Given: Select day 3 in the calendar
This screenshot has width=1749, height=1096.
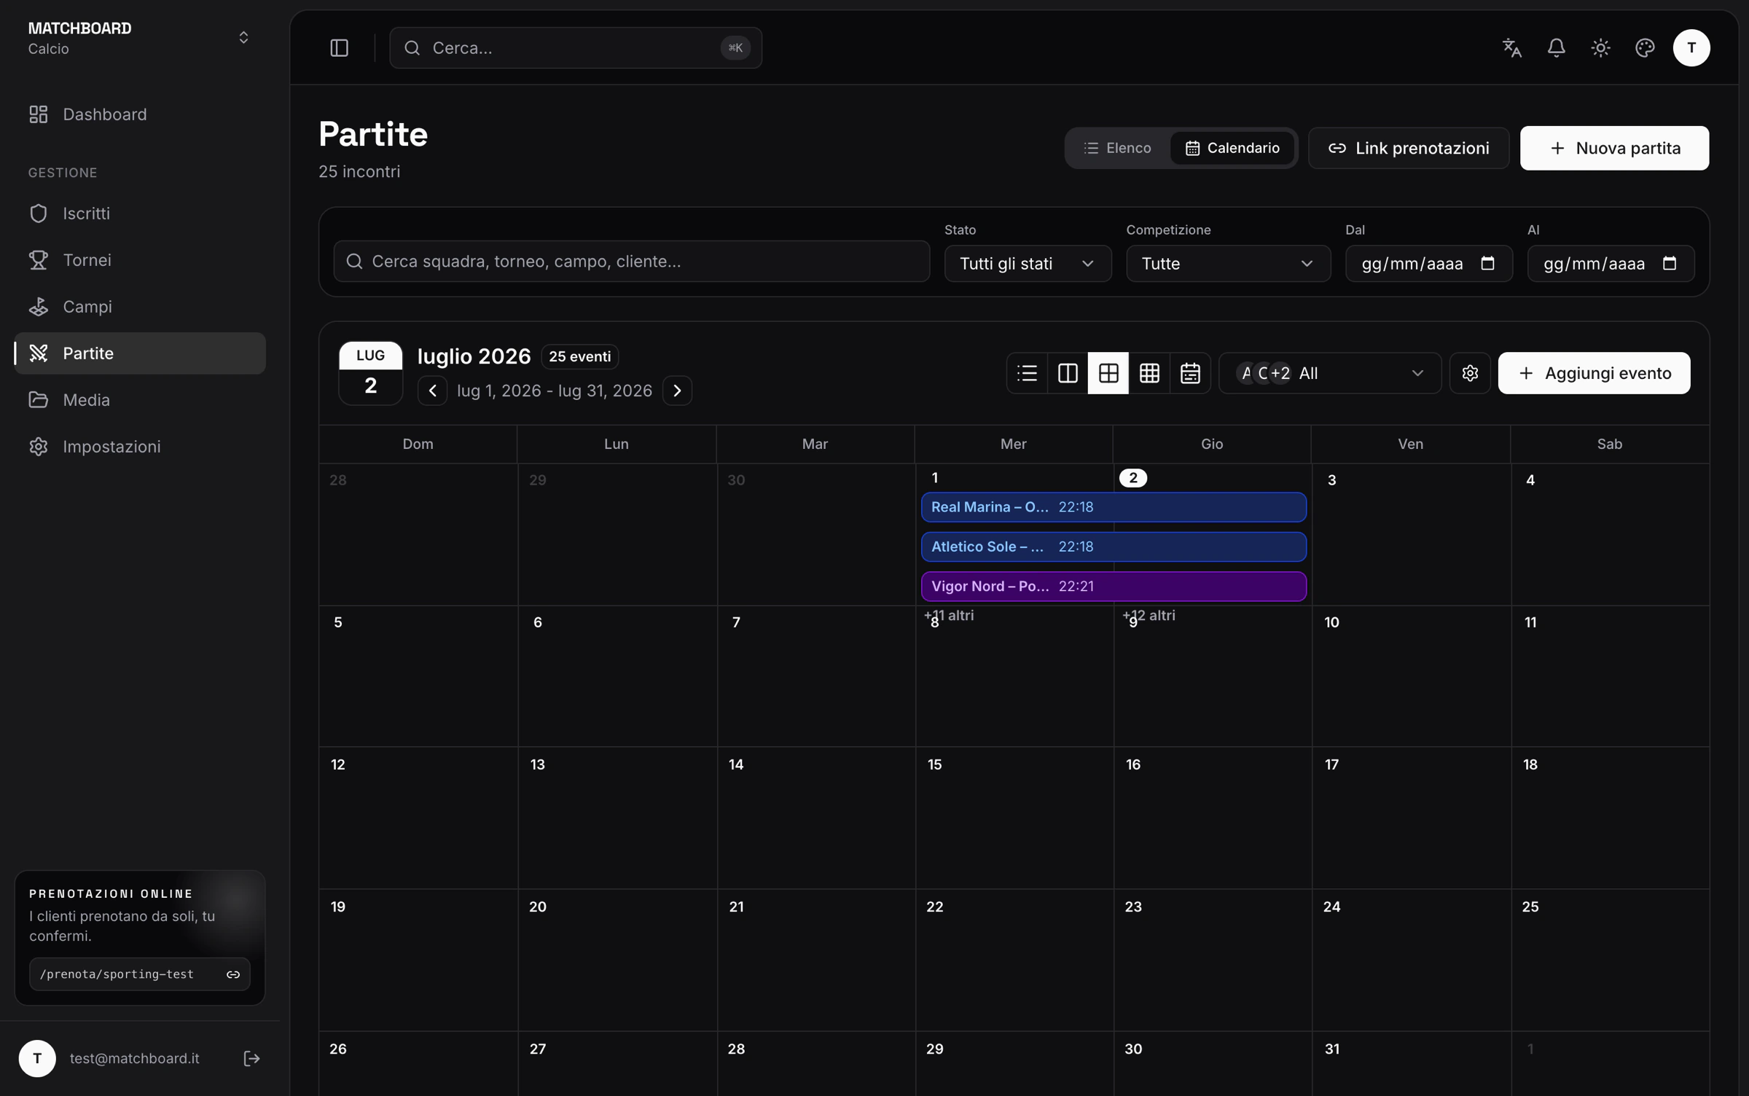Looking at the screenshot, I should tap(1331, 480).
